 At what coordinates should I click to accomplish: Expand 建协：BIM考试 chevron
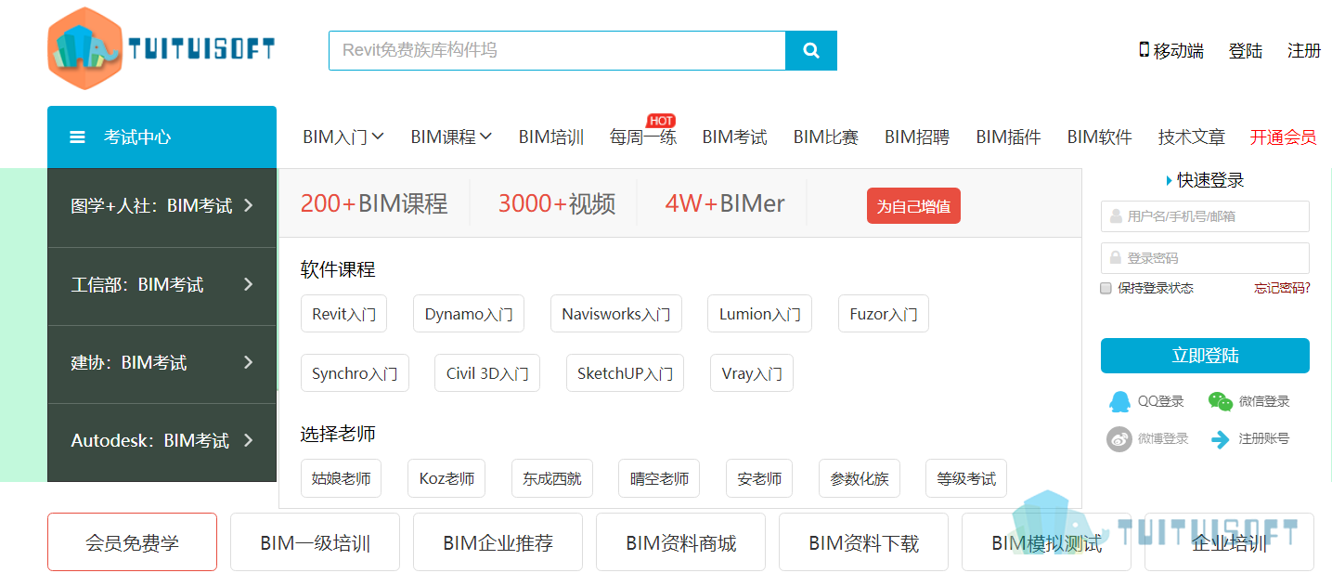coord(248,362)
